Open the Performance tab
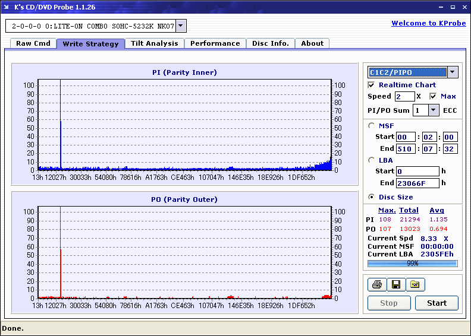Image resolution: width=471 pixels, height=336 pixels. [x=215, y=43]
